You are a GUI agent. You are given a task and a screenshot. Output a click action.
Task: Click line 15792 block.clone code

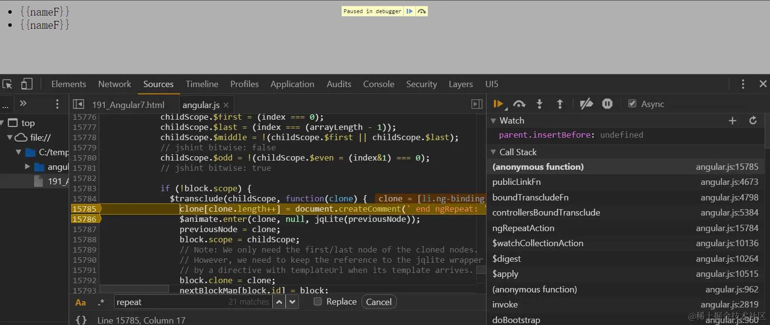(x=227, y=280)
